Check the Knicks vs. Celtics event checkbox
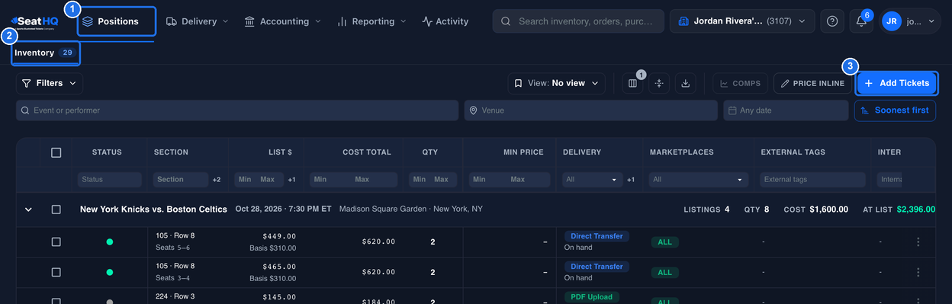 (56, 209)
